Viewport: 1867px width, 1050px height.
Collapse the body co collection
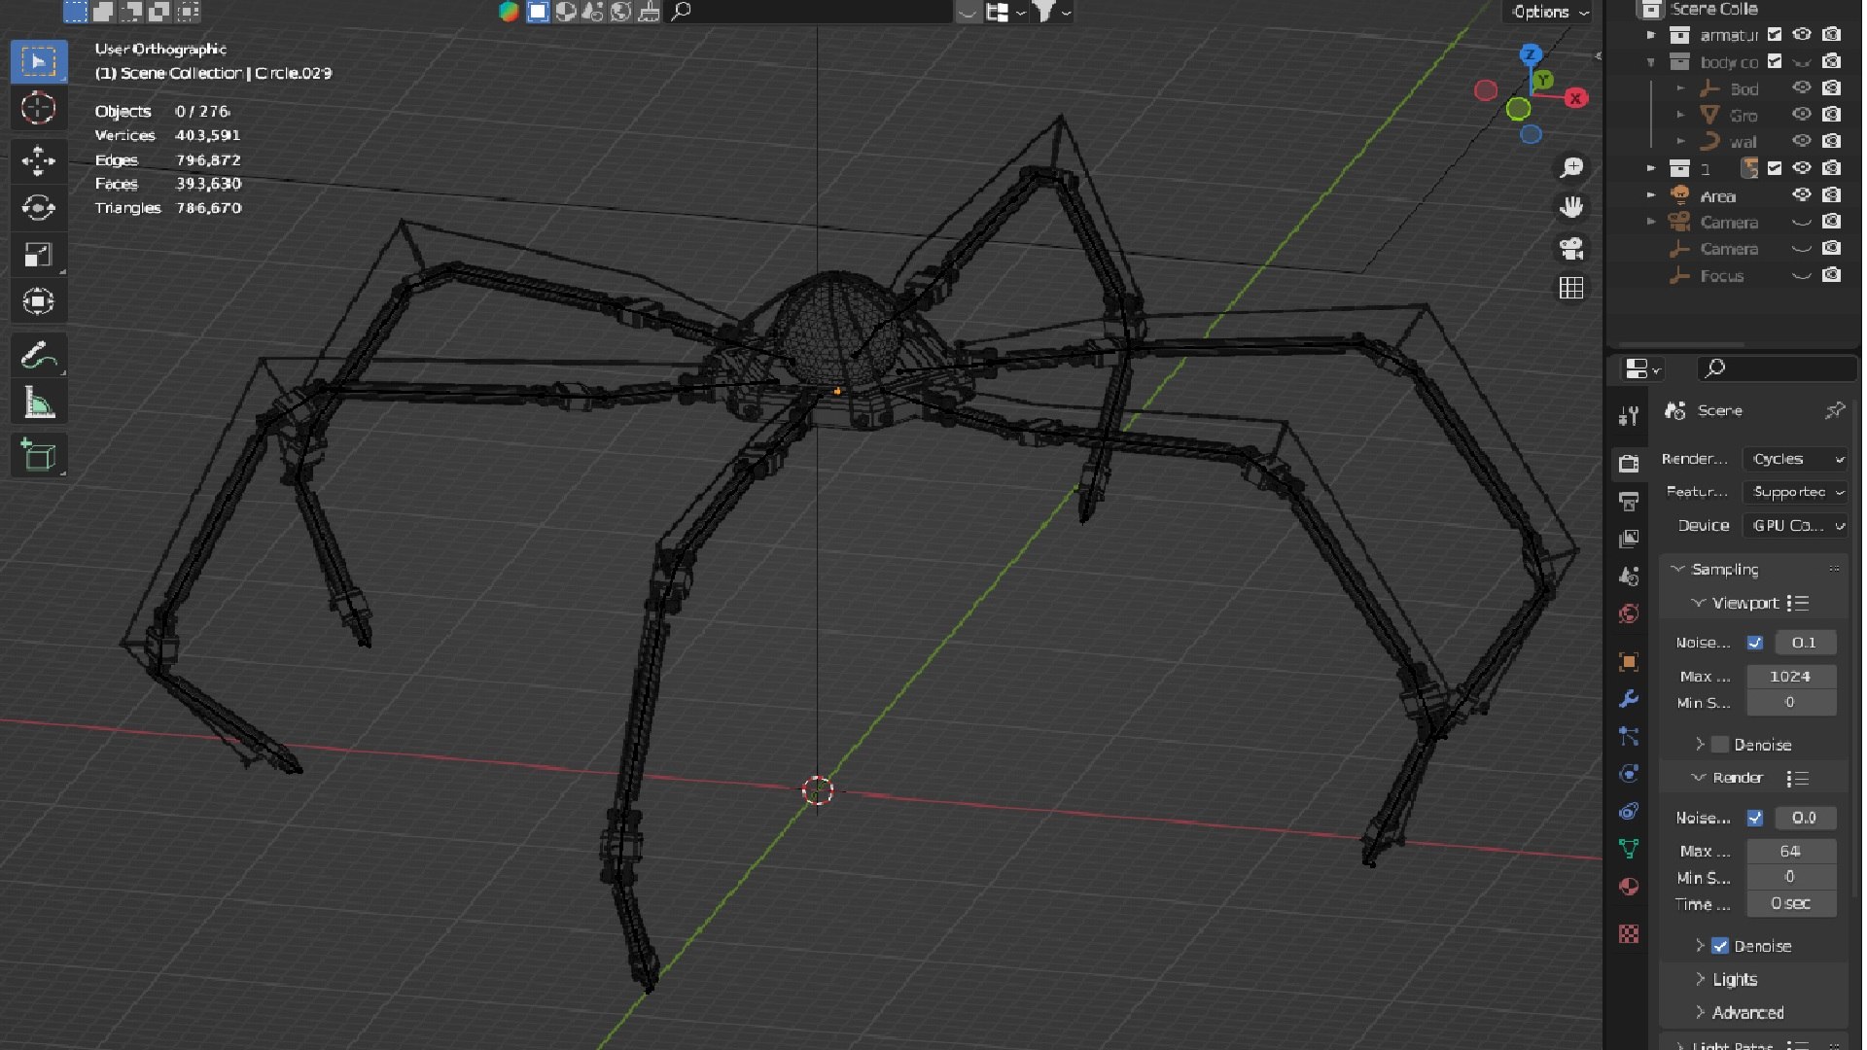click(1651, 62)
